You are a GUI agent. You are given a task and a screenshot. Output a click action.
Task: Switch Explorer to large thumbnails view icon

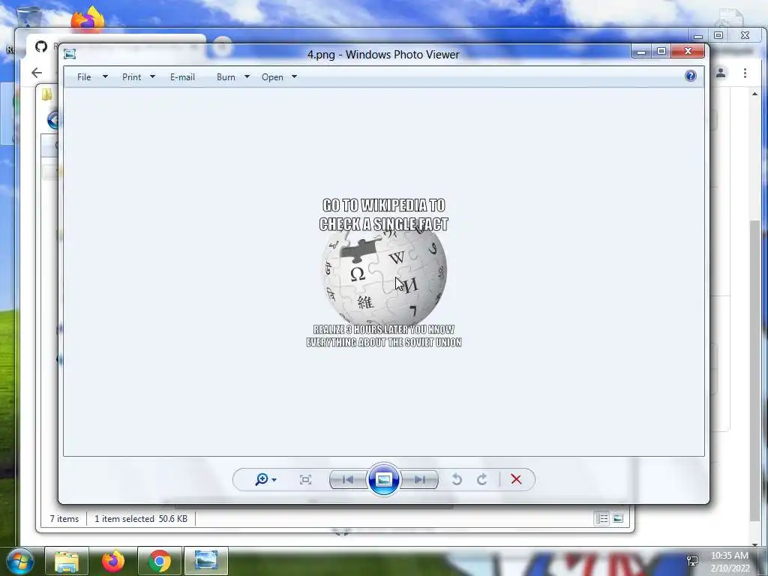click(x=618, y=518)
